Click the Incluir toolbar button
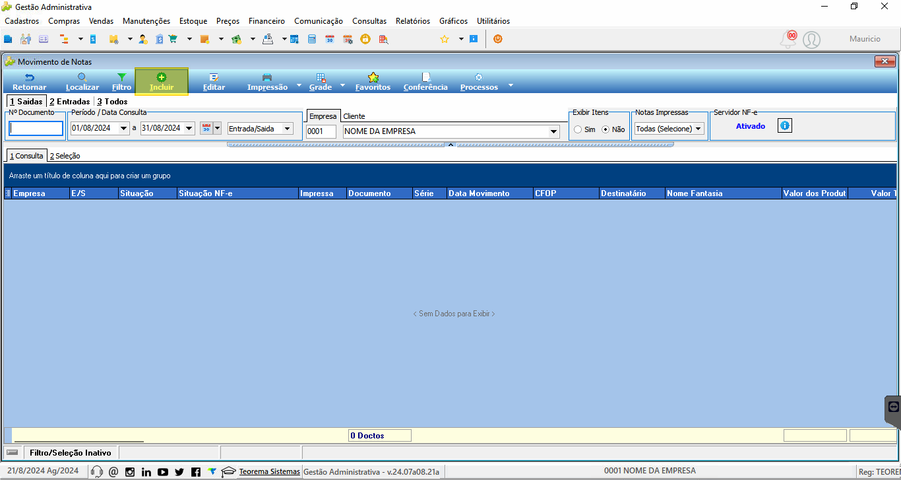 point(162,82)
